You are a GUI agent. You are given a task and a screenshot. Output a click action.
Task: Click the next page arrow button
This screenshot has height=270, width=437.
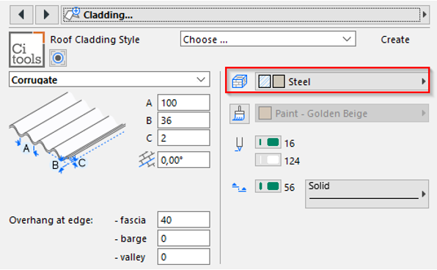[x=46, y=15]
